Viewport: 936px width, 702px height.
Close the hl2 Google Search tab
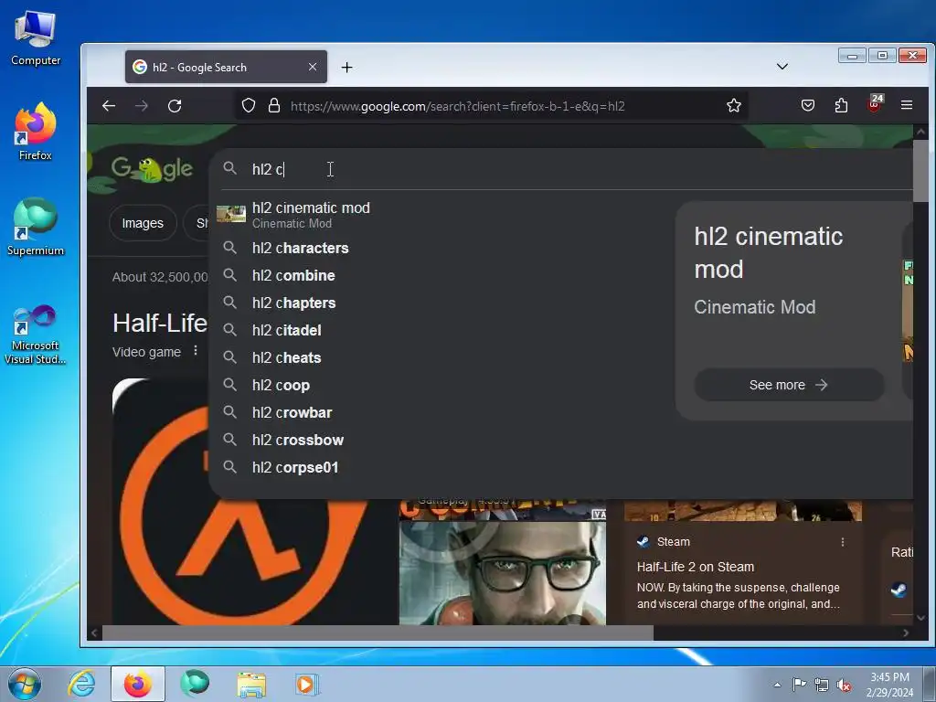click(313, 67)
